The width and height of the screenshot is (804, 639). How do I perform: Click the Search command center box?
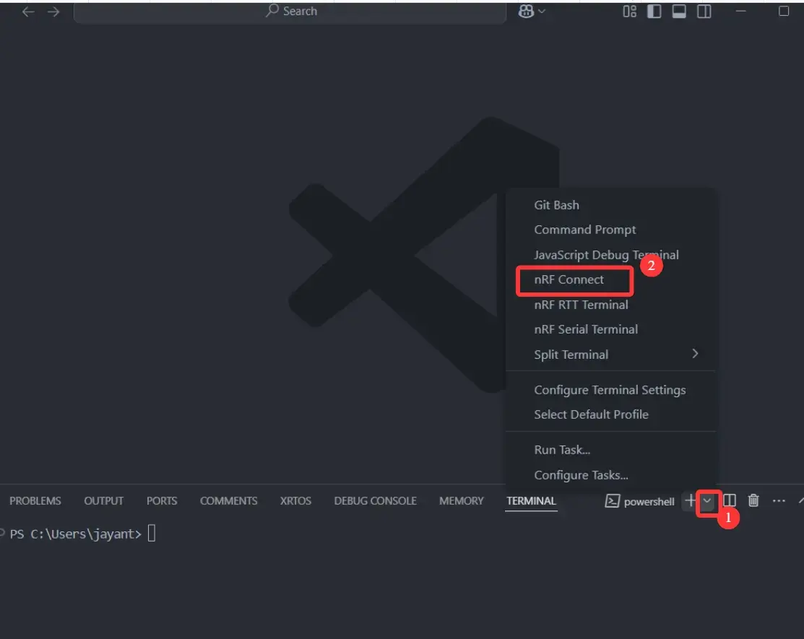pos(290,12)
